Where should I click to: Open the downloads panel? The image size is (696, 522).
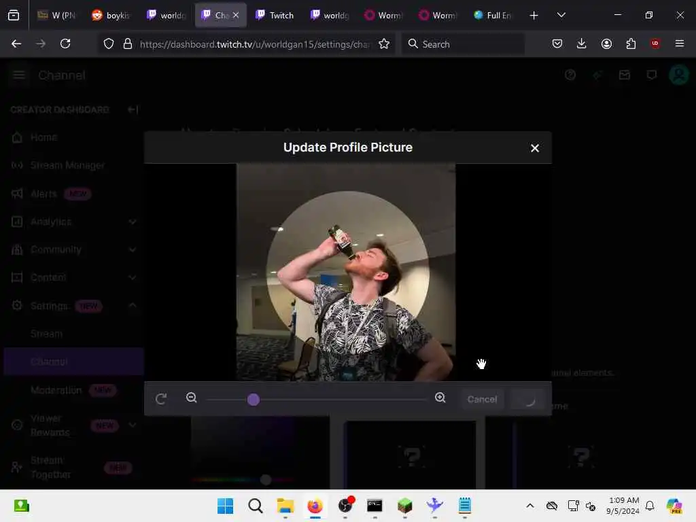click(x=582, y=43)
